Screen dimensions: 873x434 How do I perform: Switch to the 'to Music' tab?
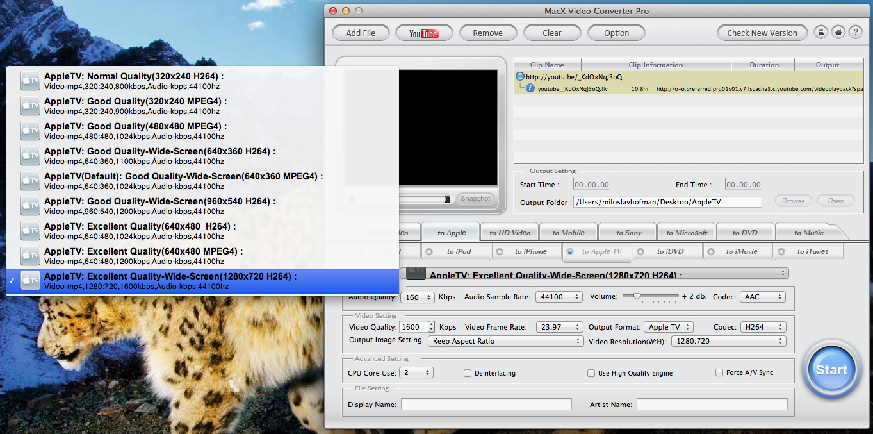pyautogui.click(x=809, y=233)
